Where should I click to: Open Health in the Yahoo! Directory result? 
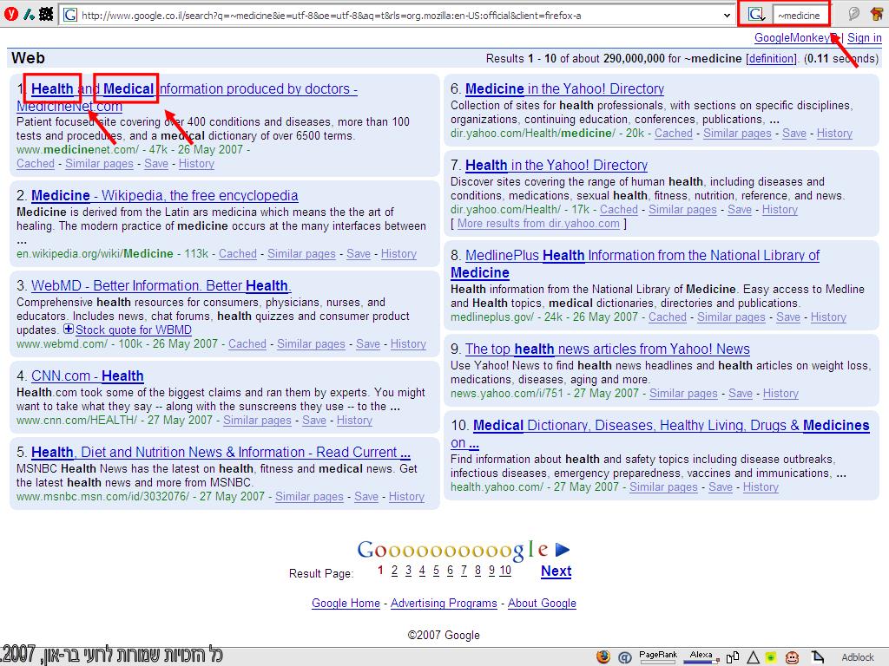click(x=556, y=166)
